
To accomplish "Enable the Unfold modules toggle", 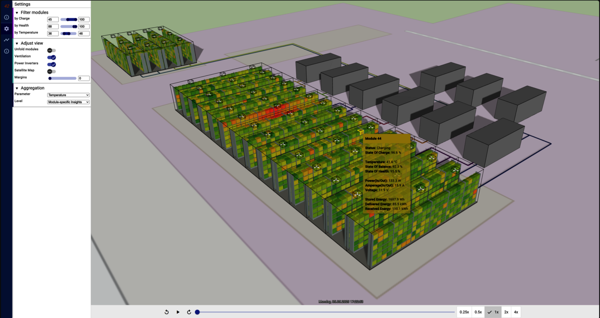I will tap(51, 50).
